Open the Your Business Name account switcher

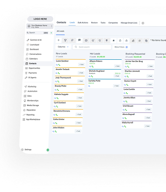pyautogui.click(x=40, y=26)
